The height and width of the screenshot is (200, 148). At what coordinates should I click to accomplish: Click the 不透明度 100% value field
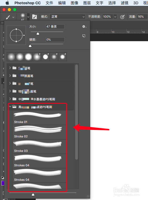pos(107,17)
